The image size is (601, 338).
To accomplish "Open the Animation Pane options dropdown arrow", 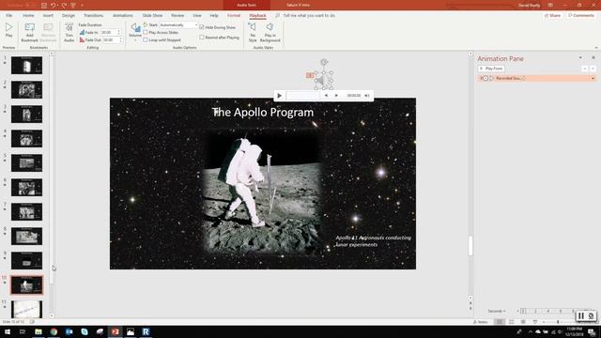I will pyautogui.click(x=580, y=58).
